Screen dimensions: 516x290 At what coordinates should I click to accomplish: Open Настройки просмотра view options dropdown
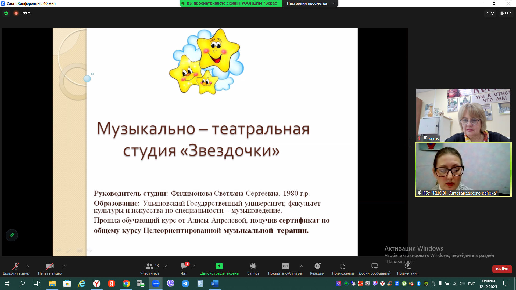click(310, 3)
